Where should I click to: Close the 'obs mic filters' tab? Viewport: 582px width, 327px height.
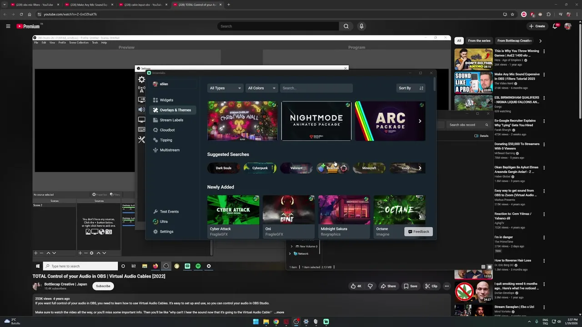pyautogui.click(x=58, y=5)
